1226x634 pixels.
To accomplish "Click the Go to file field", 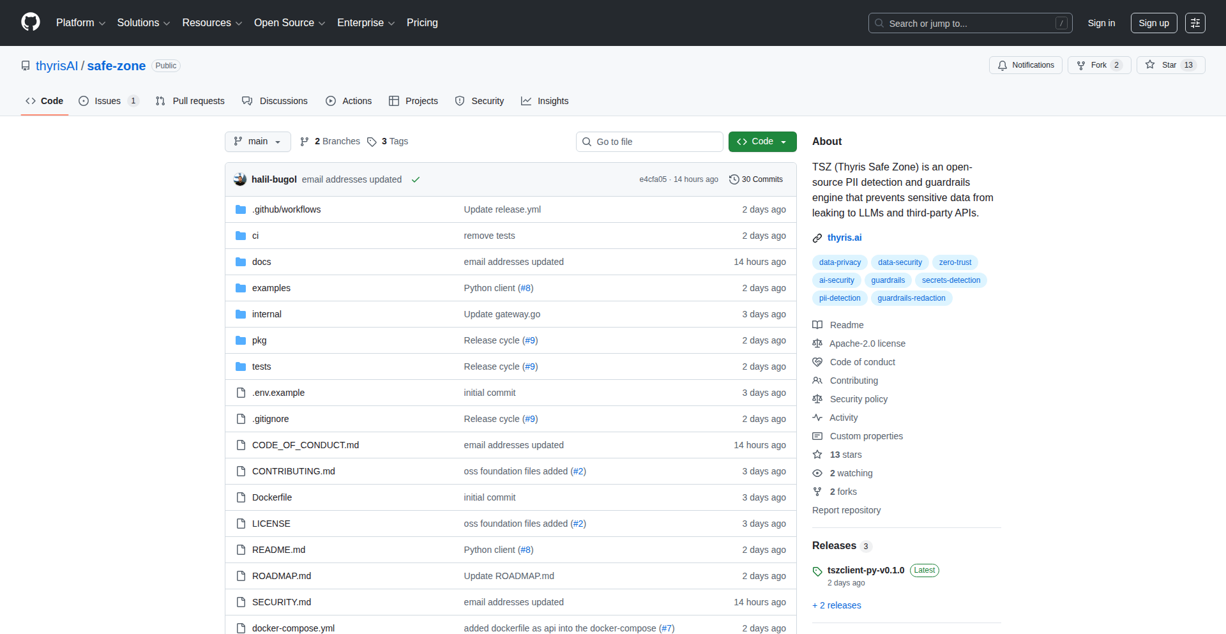I will click(x=649, y=142).
